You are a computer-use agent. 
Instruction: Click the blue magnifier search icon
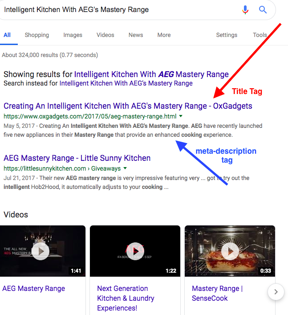(x=263, y=10)
